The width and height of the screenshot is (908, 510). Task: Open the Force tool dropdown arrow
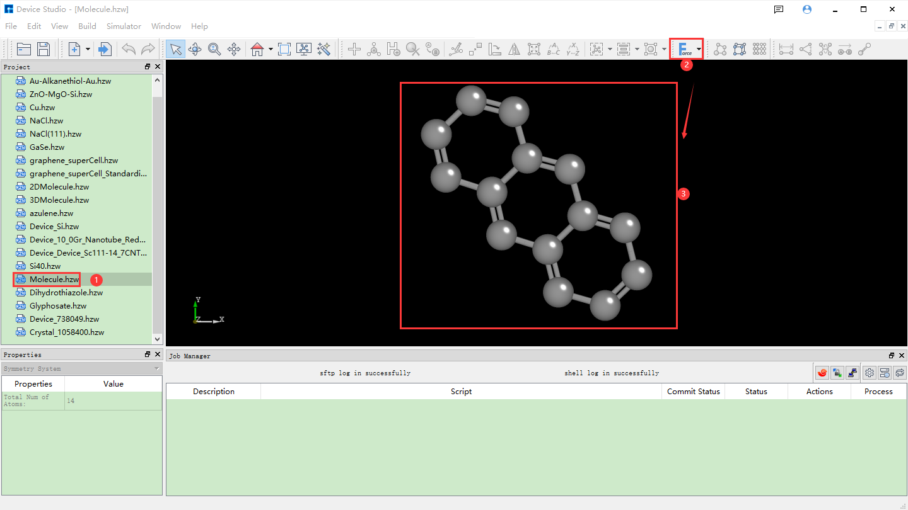tap(699, 48)
